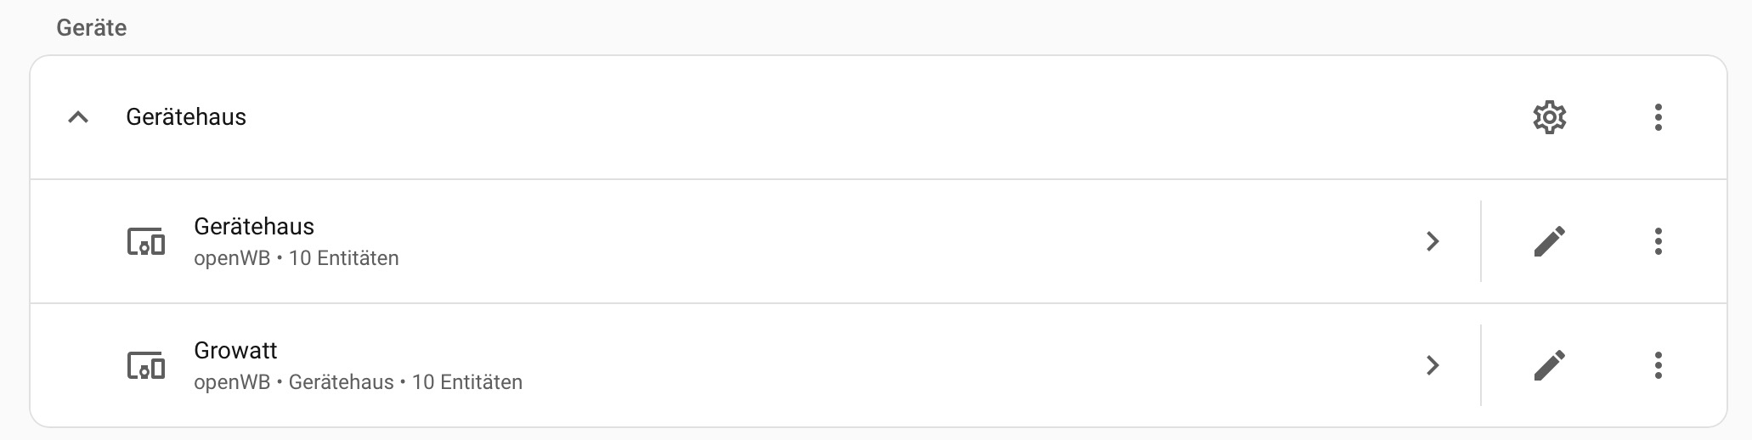Edit Growatt device with the pencil icon
This screenshot has height=440, width=1752.
coord(1549,365)
